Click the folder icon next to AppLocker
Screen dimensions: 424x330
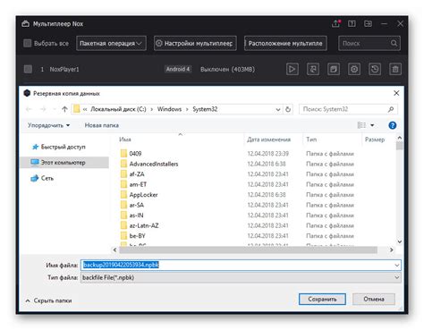click(x=123, y=195)
